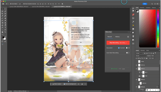Open the options bar gear settings

(62, 4)
